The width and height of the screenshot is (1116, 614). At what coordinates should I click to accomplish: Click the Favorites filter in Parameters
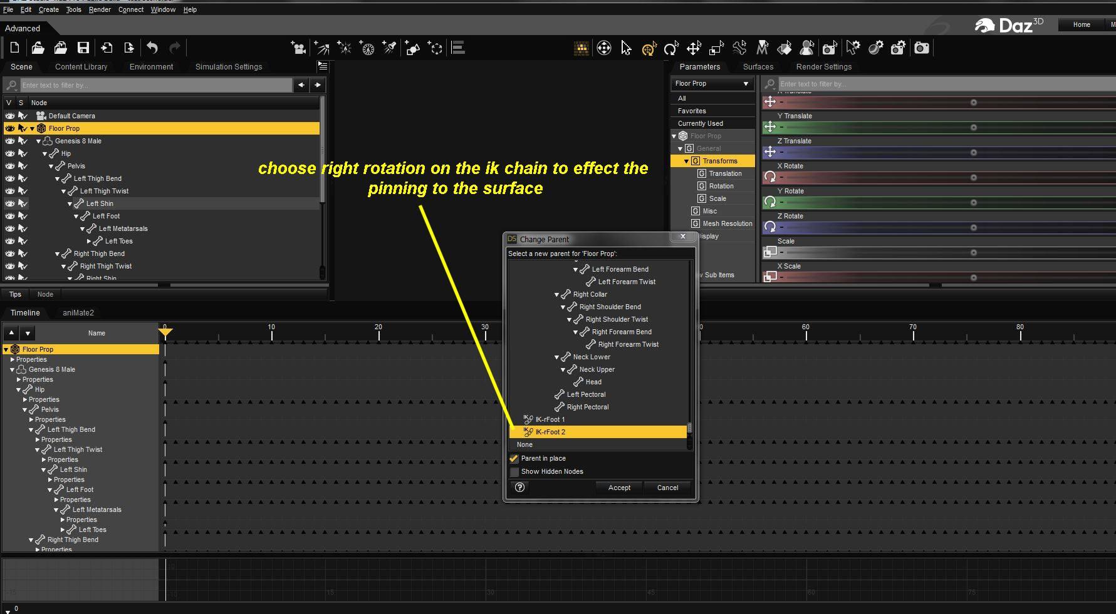click(692, 111)
